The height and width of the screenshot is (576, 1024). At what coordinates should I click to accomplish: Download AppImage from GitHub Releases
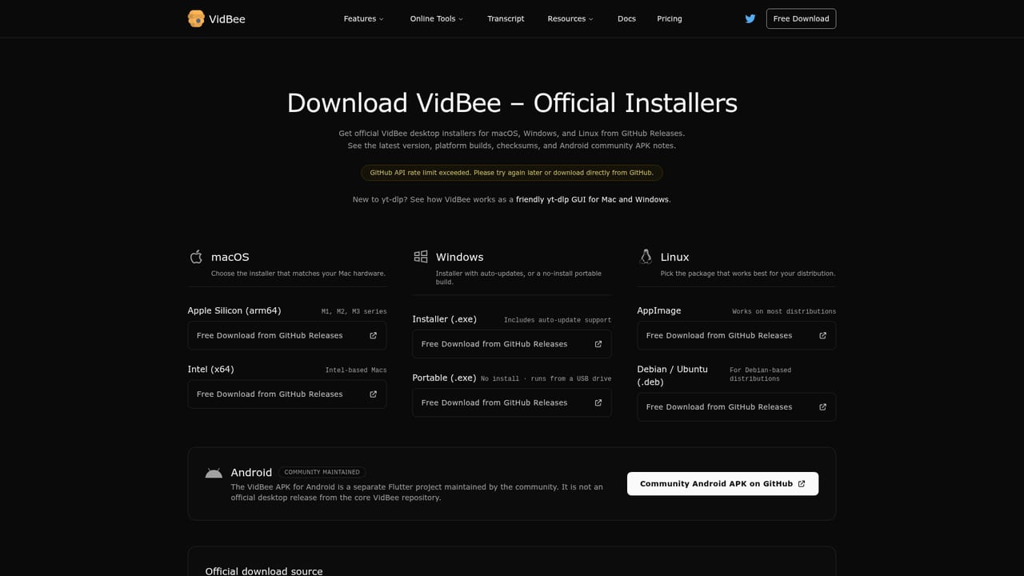(x=737, y=336)
